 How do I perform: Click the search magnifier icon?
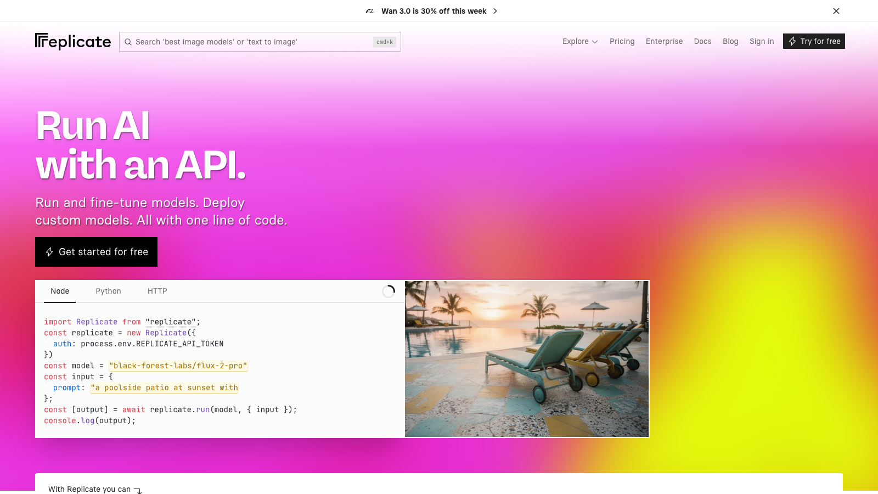(128, 42)
